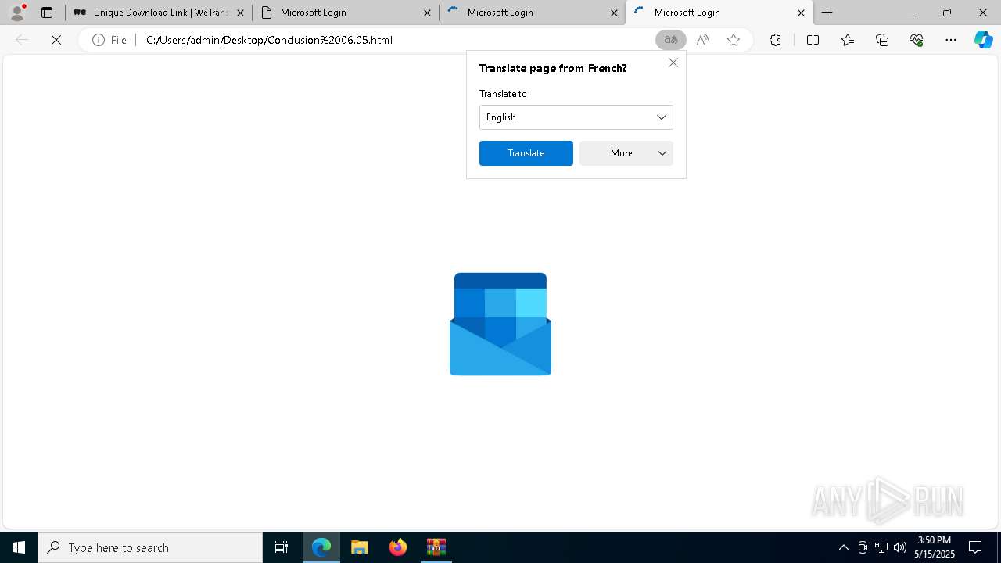Open a new tab with plus button
This screenshot has height=563, width=1001.
pyautogui.click(x=827, y=13)
